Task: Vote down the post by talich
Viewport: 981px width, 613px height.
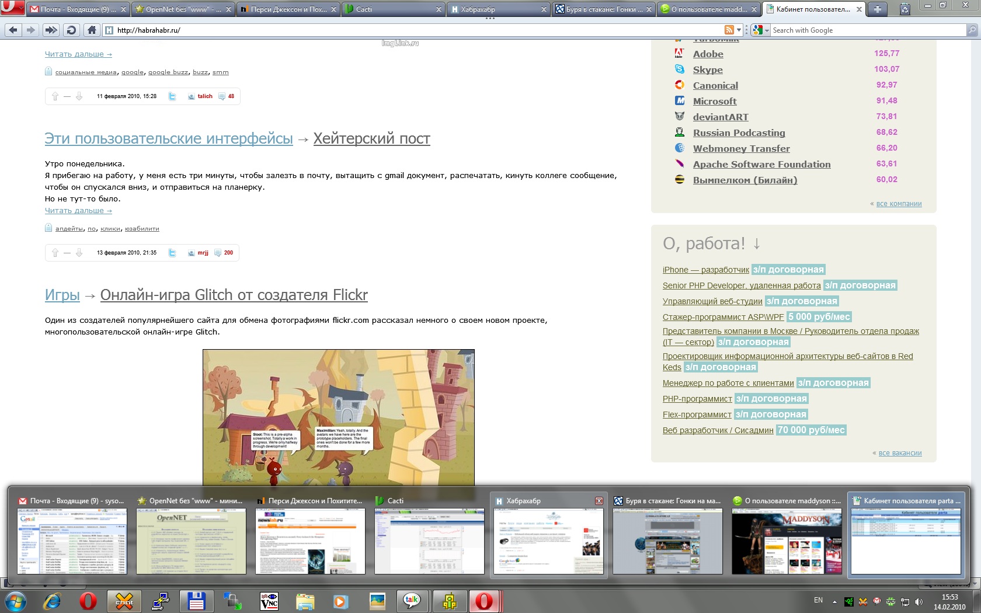Action: point(79,96)
